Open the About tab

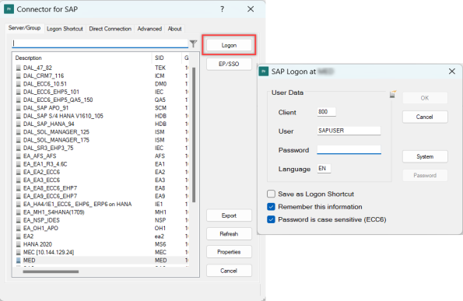pos(174,29)
